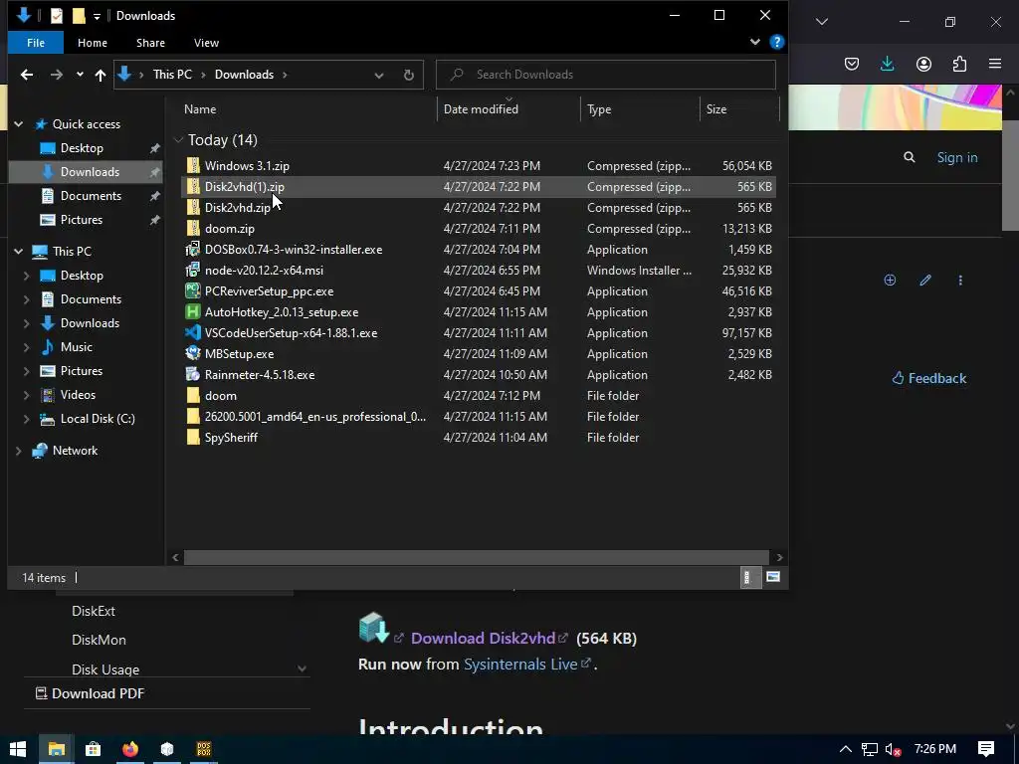Open the File ribbon tab
The image size is (1019, 764).
pos(36,43)
